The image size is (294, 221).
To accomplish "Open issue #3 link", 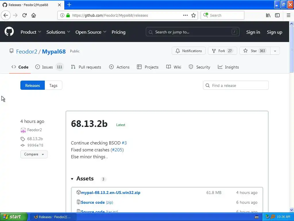I will 124,143.
